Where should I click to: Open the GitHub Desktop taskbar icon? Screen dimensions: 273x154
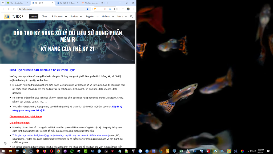pos(65,151)
